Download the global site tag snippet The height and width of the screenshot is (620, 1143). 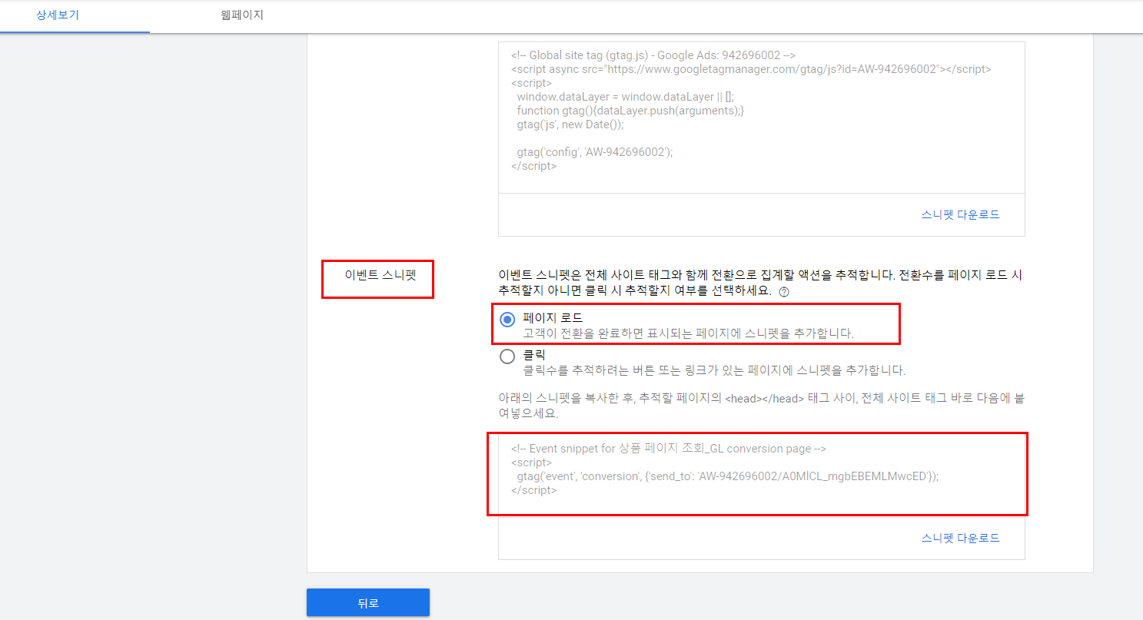(960, 215)
